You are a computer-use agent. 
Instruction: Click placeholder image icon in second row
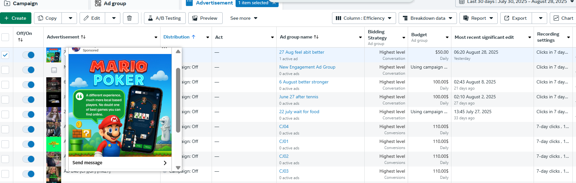(54, 70)
